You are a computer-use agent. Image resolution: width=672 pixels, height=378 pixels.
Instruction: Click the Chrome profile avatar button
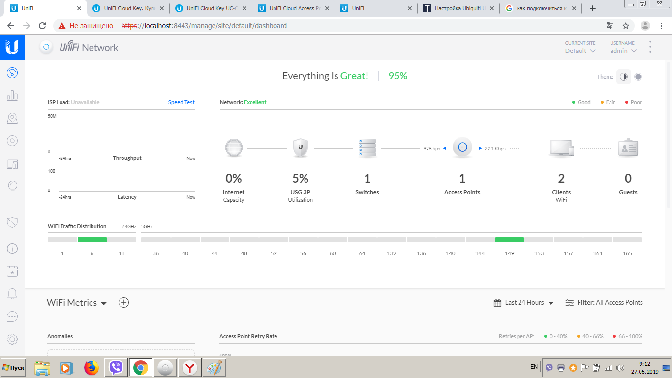(x=645, y=26)
